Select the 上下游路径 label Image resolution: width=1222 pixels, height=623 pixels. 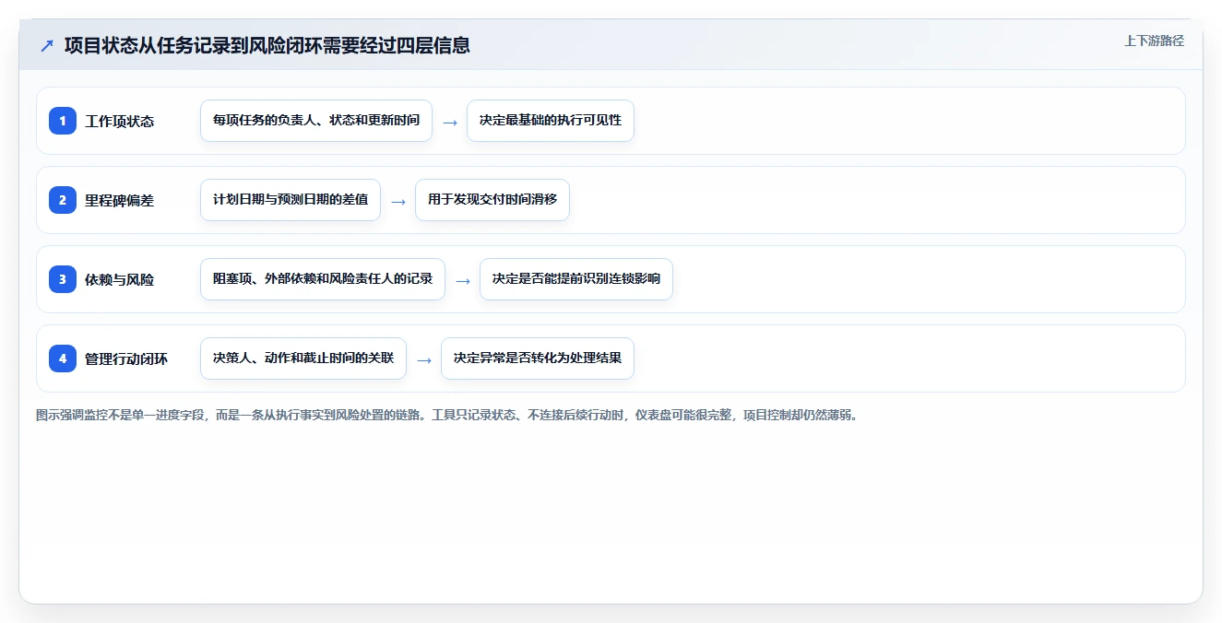coord(1154,41)
